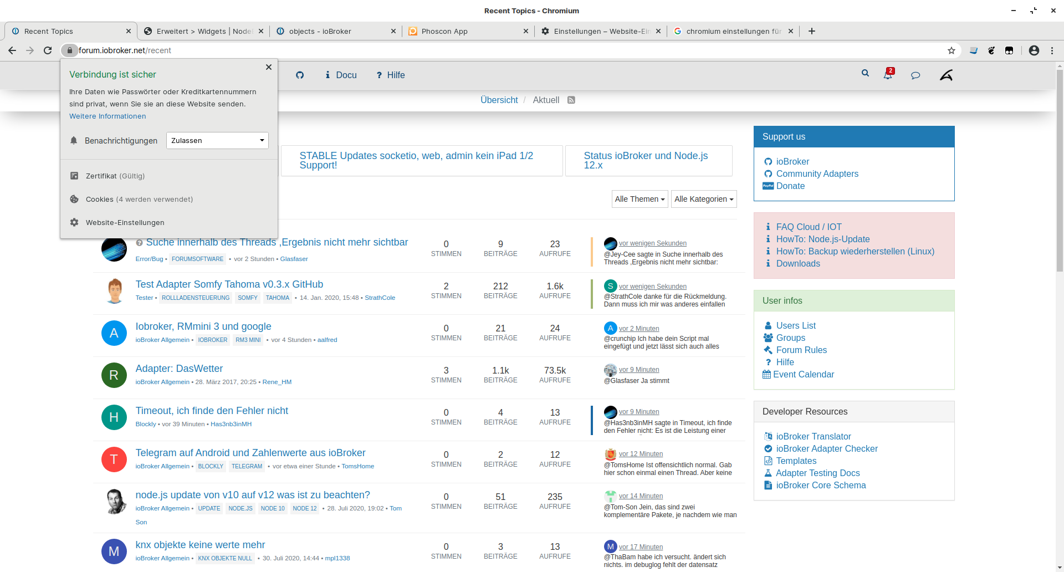Reload the current page

48,50
